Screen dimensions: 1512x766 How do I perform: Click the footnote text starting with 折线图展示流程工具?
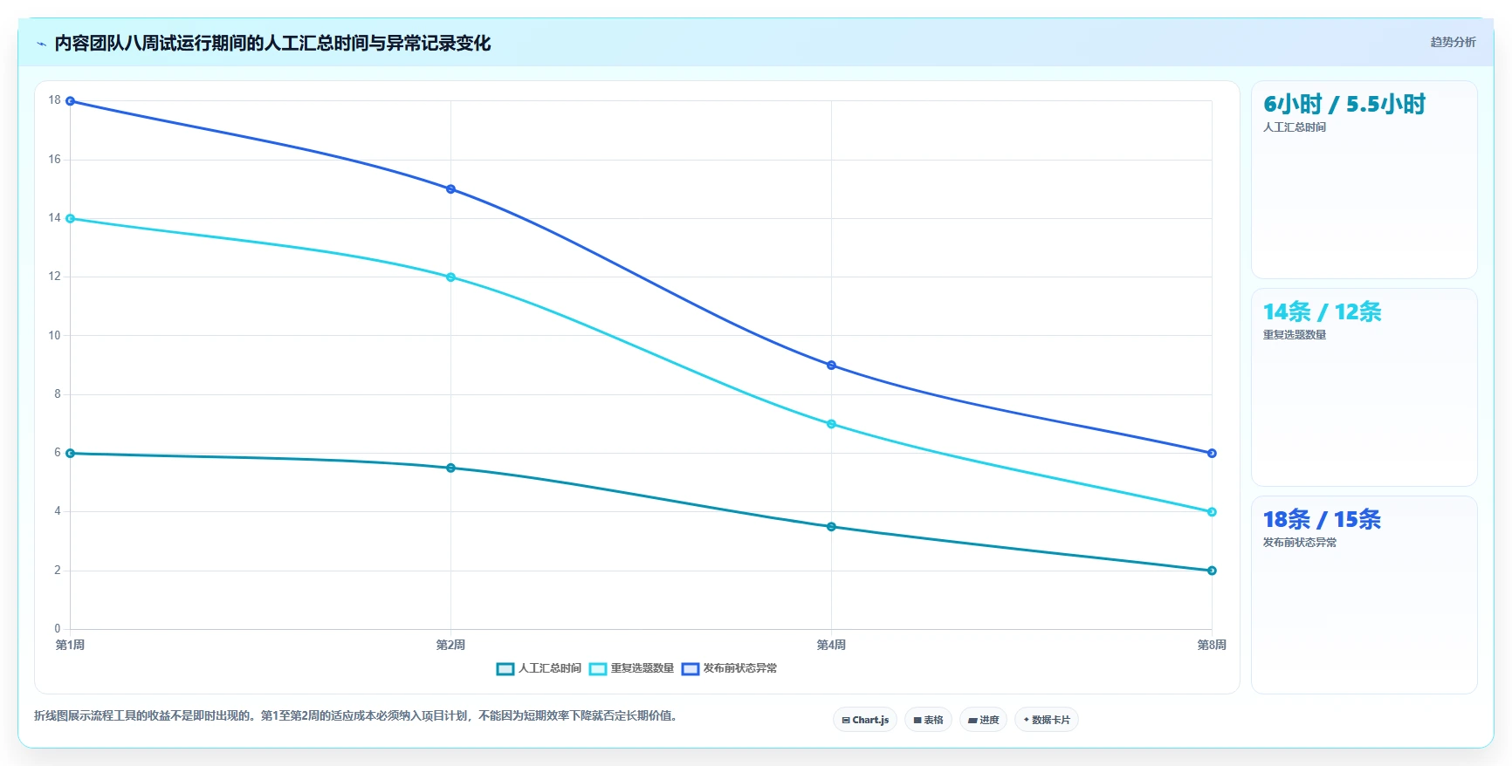355,716
